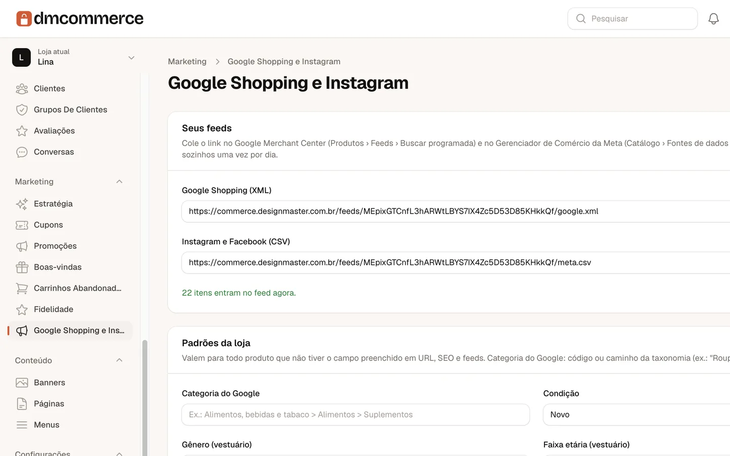Collapse the Configurações sidebar section
Viewport: 730px width, 456px height.
[120, 453]
